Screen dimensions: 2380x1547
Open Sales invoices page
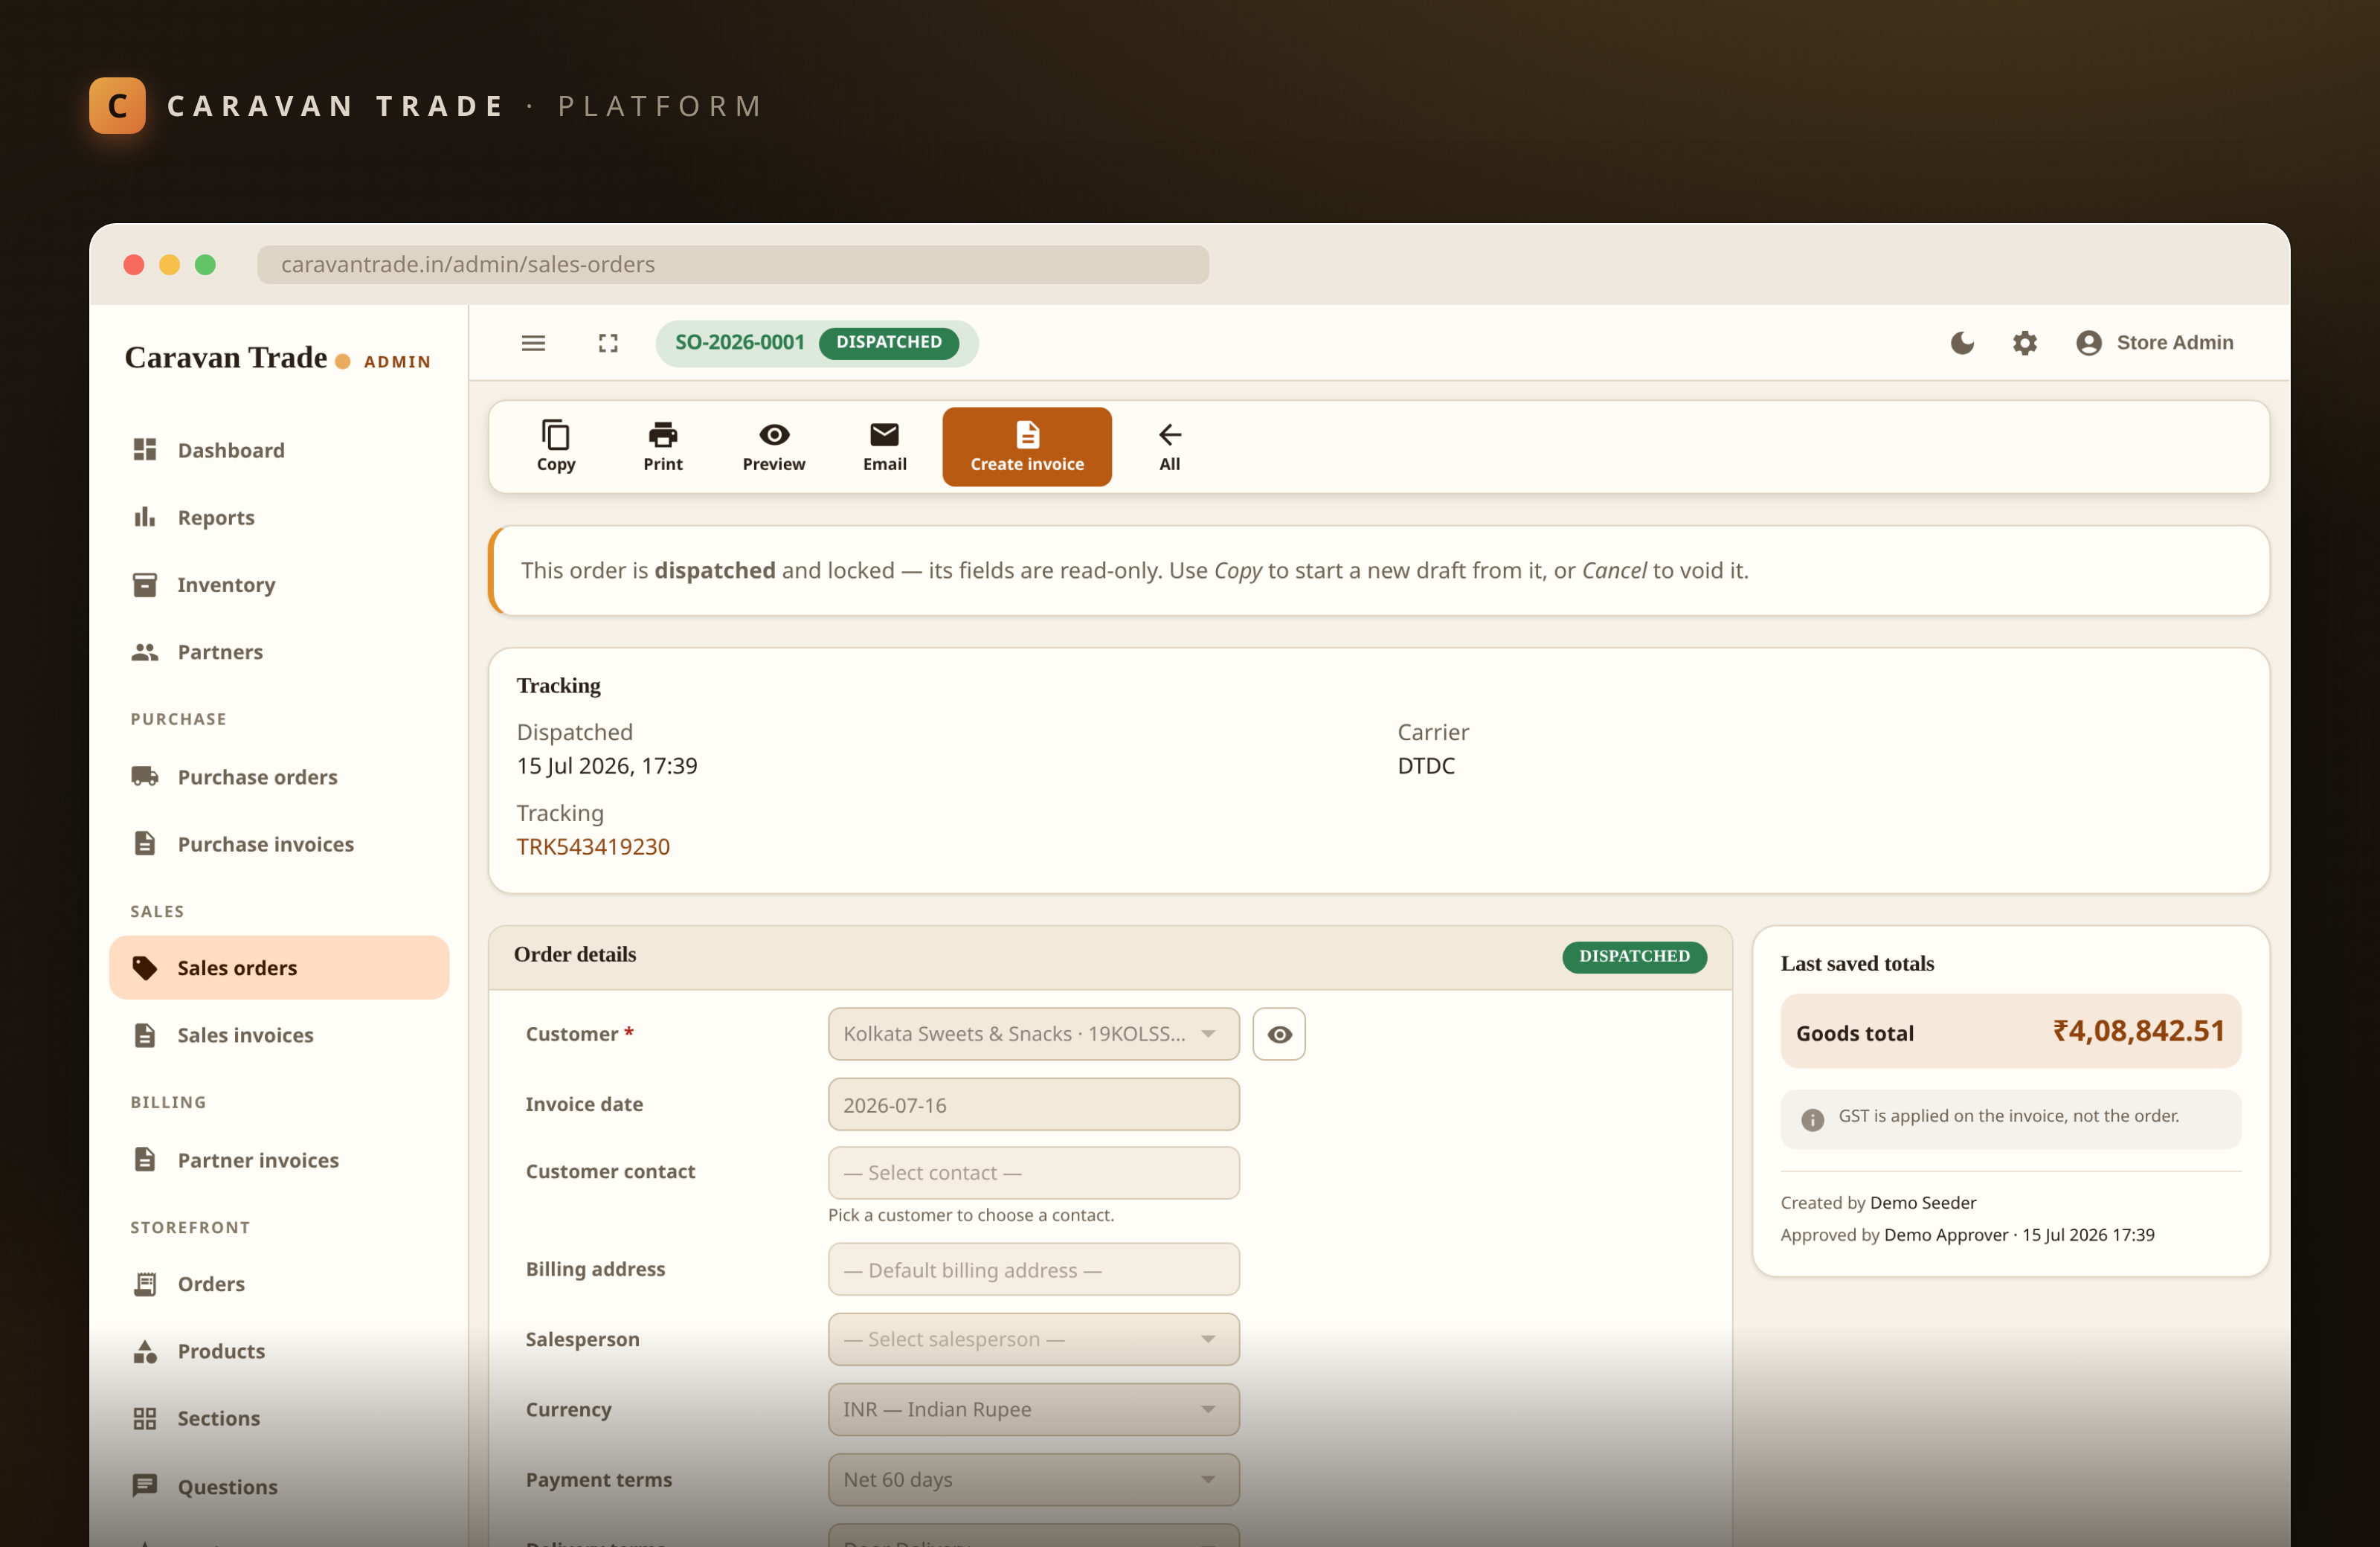point(279,1034)
